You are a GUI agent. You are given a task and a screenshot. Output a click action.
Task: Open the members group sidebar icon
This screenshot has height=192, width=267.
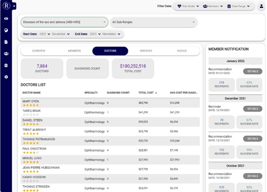tap(6, 53)
